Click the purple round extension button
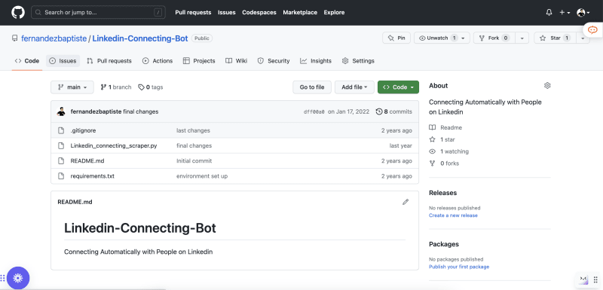The width and height of the screenshot is (603, 290). coord(17,278)
